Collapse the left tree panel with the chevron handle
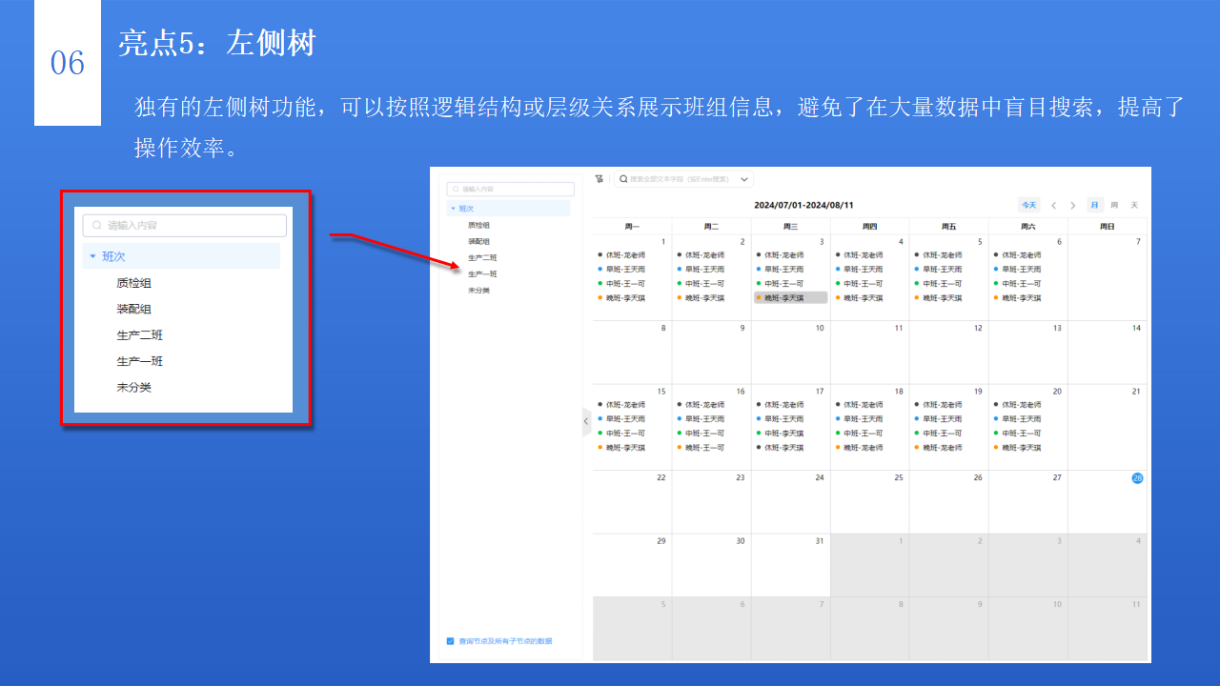1220x686 pixels. 584,421
